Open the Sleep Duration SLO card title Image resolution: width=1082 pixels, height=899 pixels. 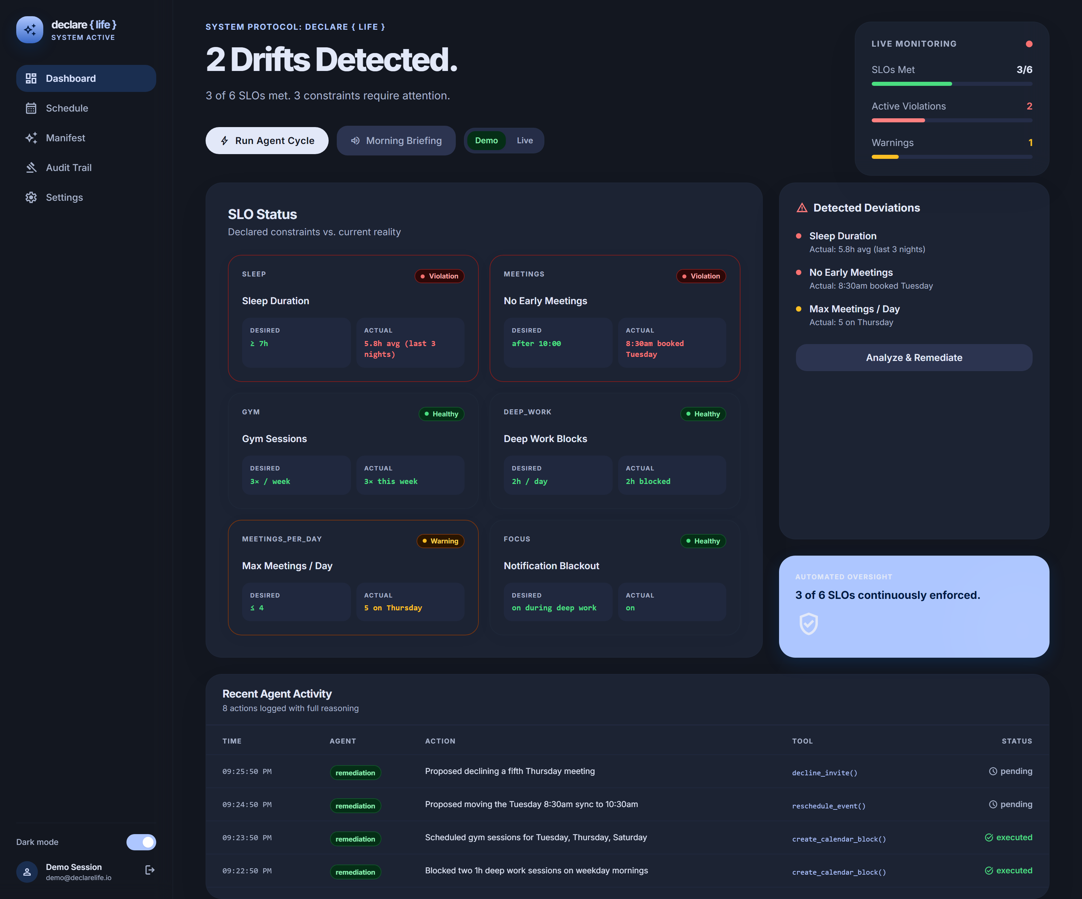click(x=275, y=301)
